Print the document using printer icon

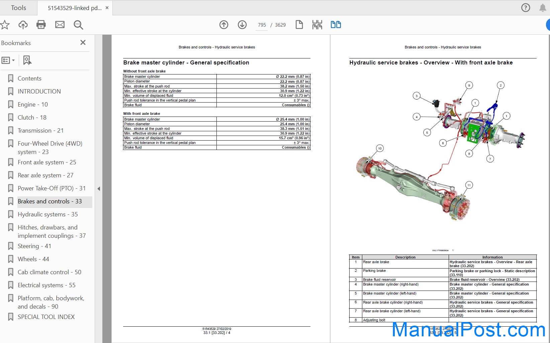pyautogui.click(x=41, y=25)
